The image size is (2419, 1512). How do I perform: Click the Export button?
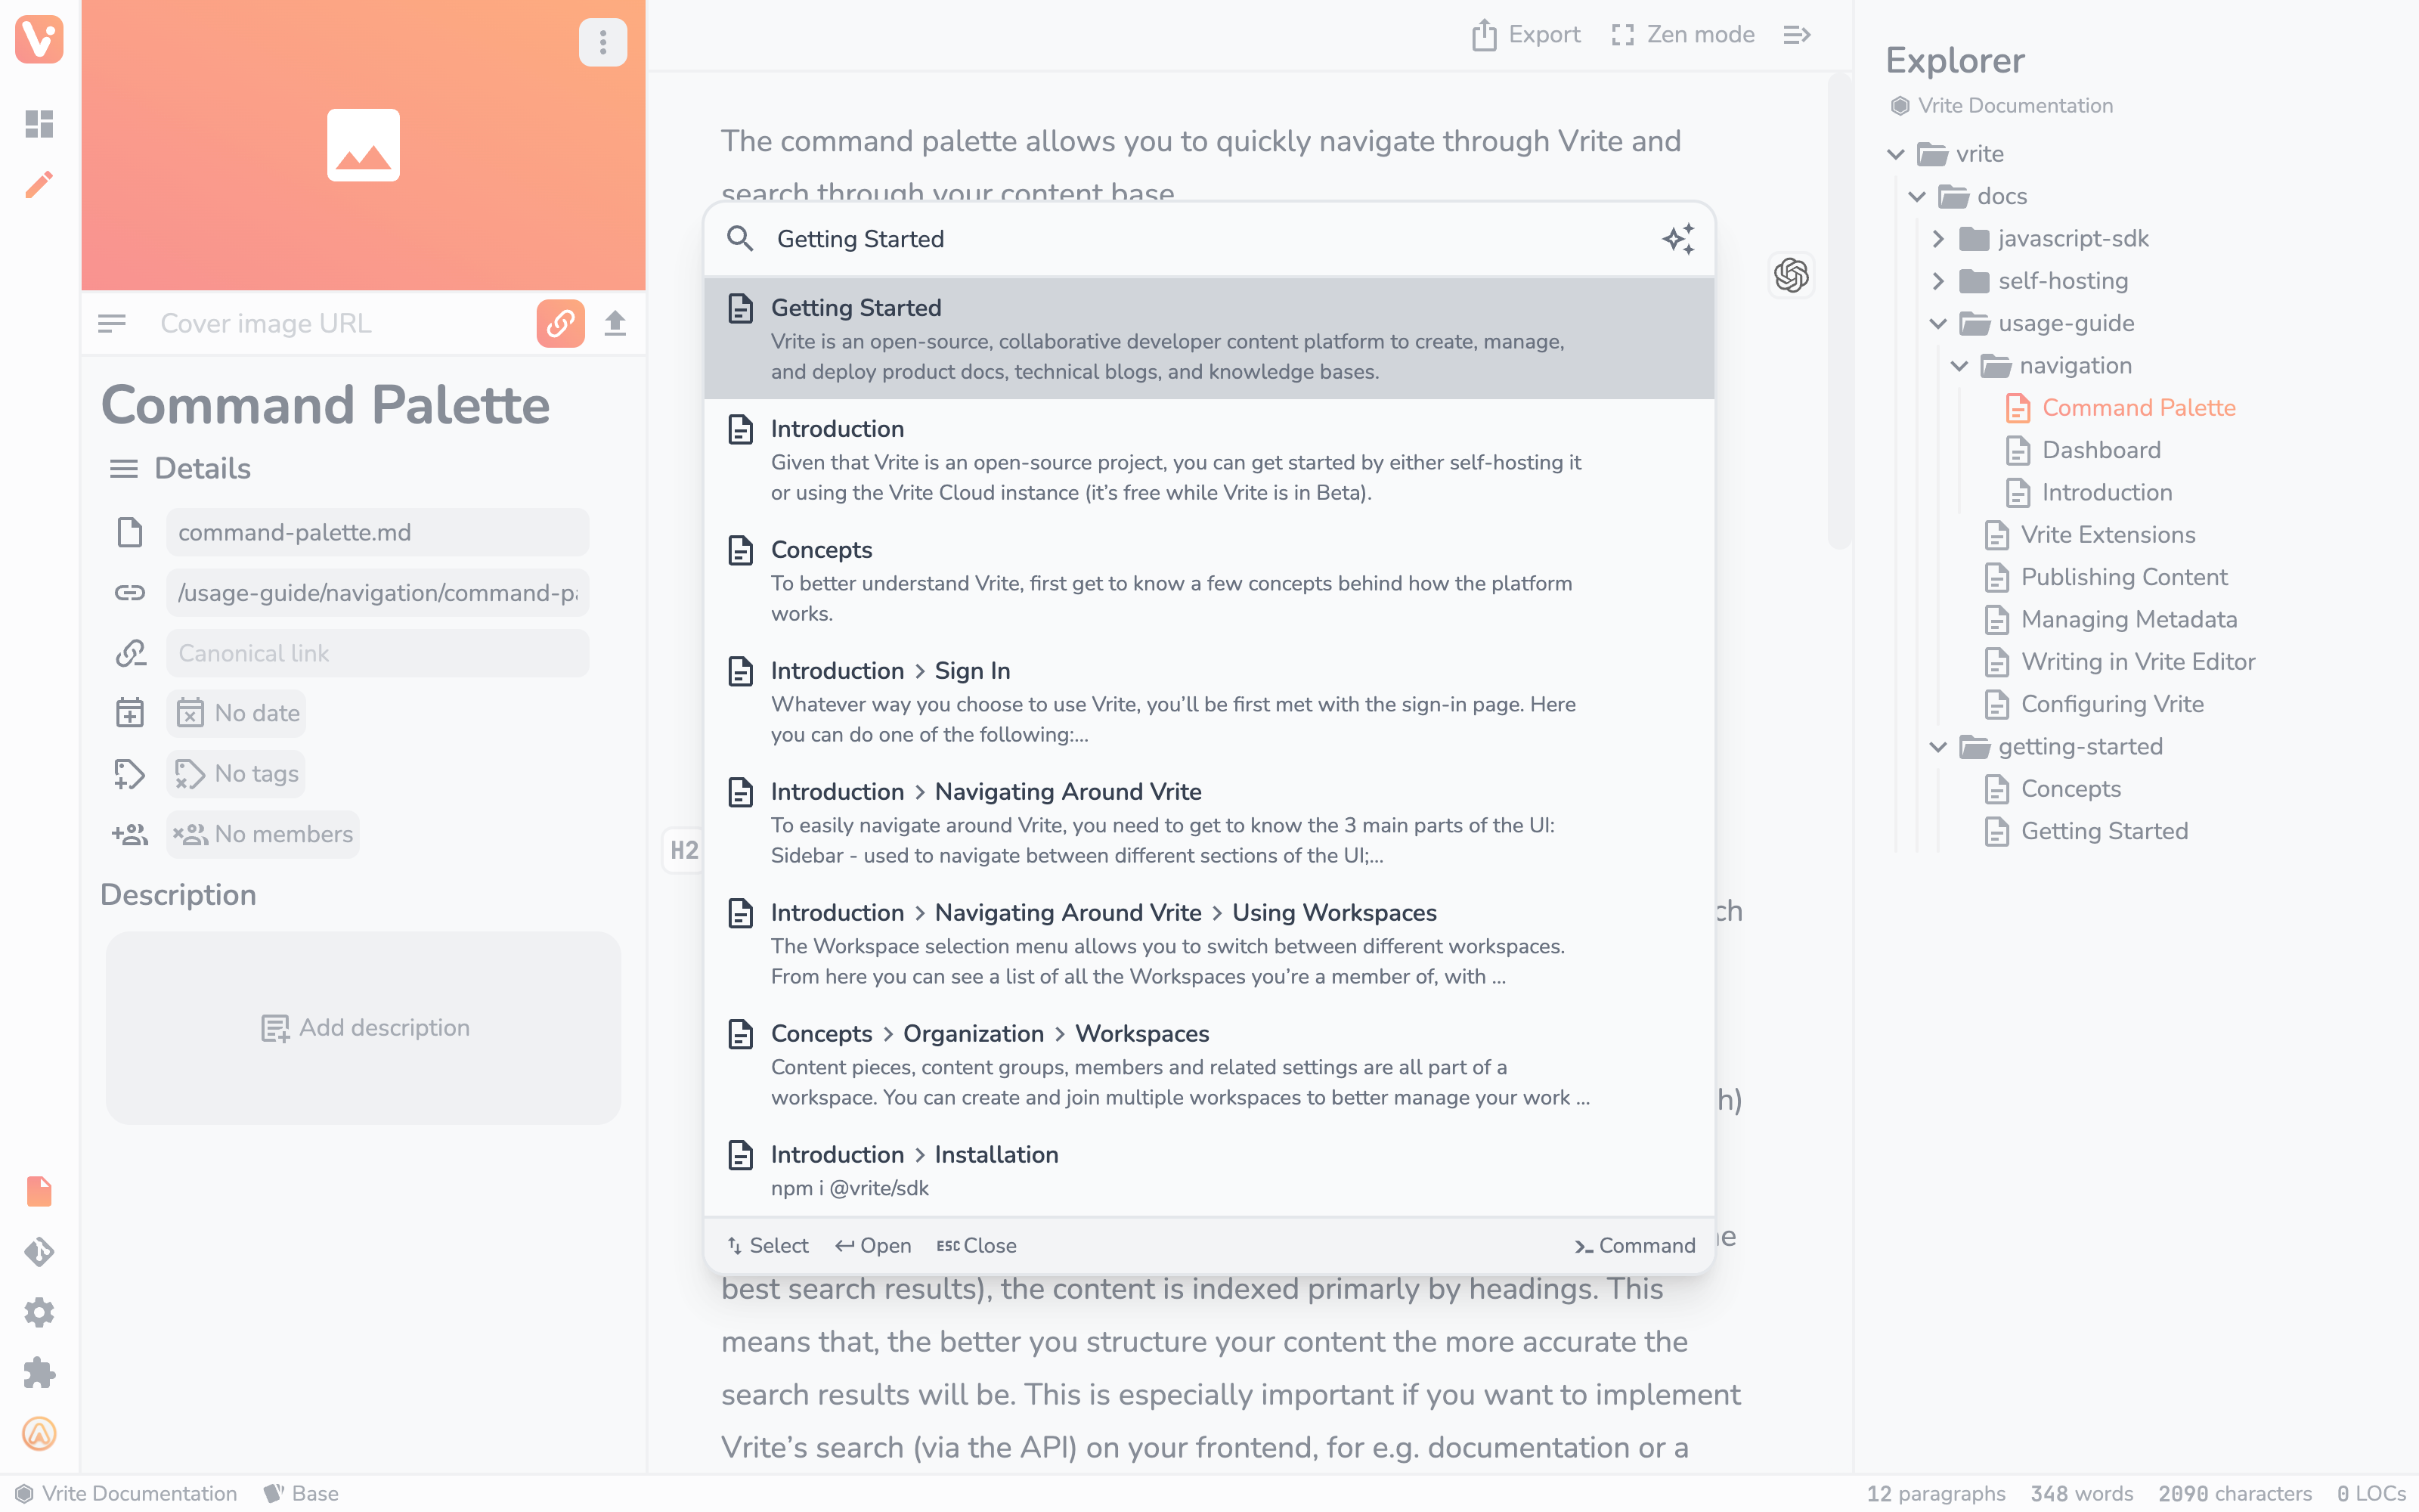click(1526, 35)
